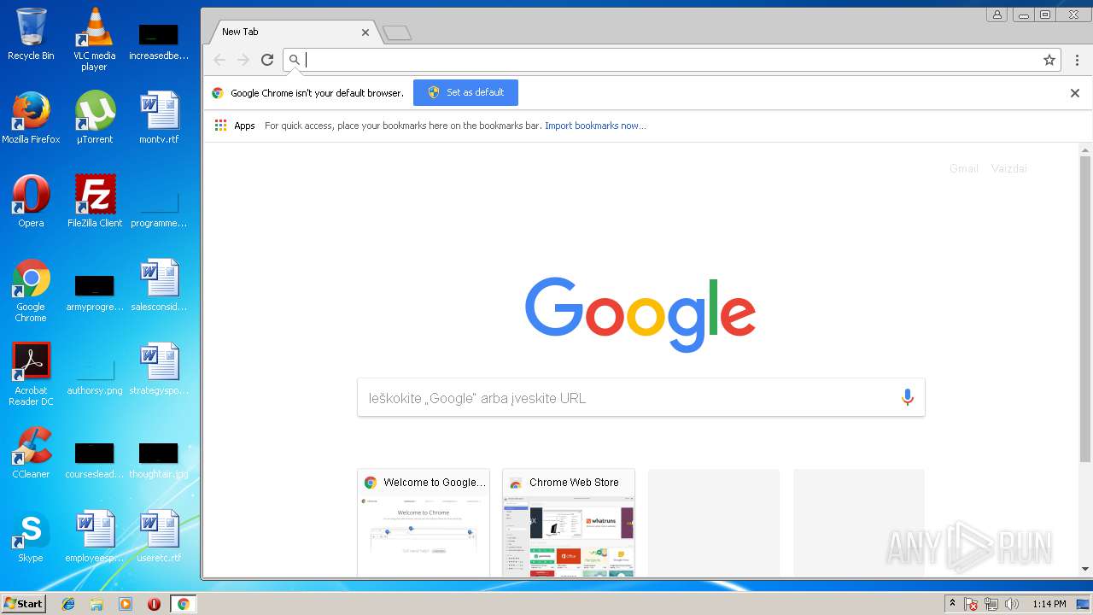The height and width of the screenshot is (615, 1093).
Task: Select the authorsy.png file icon
Action: [x=95, y=374]
